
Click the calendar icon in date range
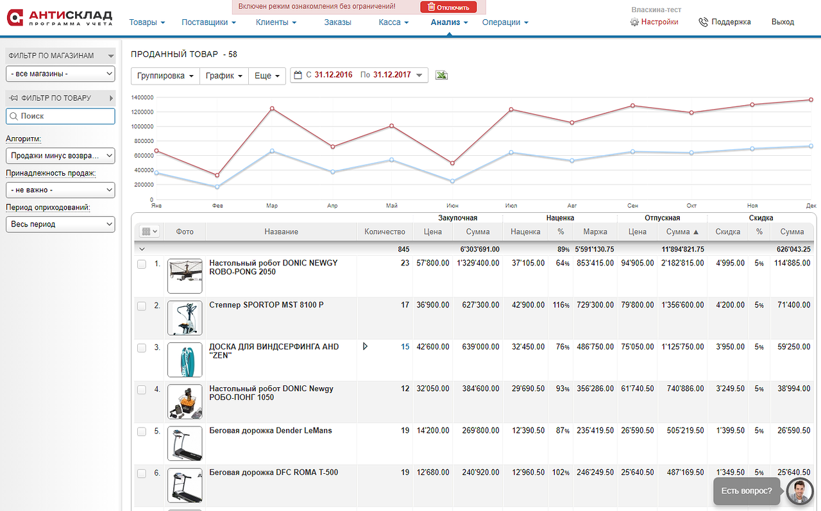[298, 75]
